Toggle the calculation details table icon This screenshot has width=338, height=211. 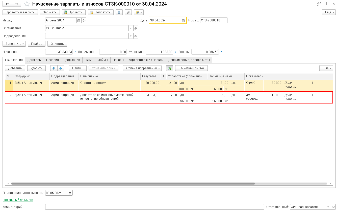coord(169,68)
